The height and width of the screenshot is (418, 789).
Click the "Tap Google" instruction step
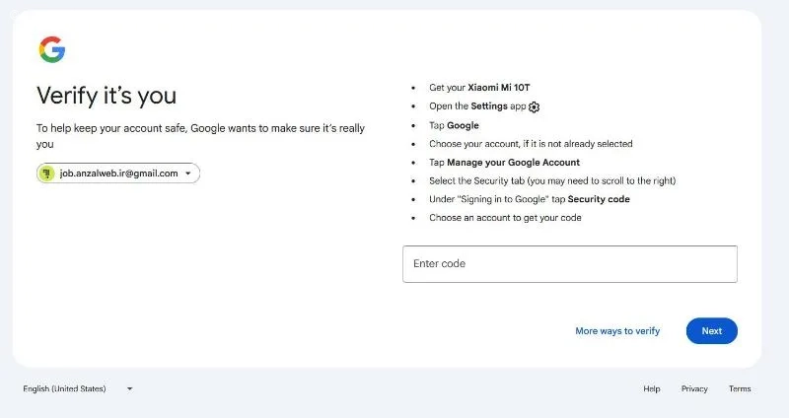[x=454, y=126]
